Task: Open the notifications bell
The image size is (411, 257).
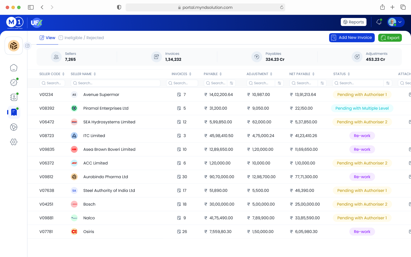Action: point(379,22)
